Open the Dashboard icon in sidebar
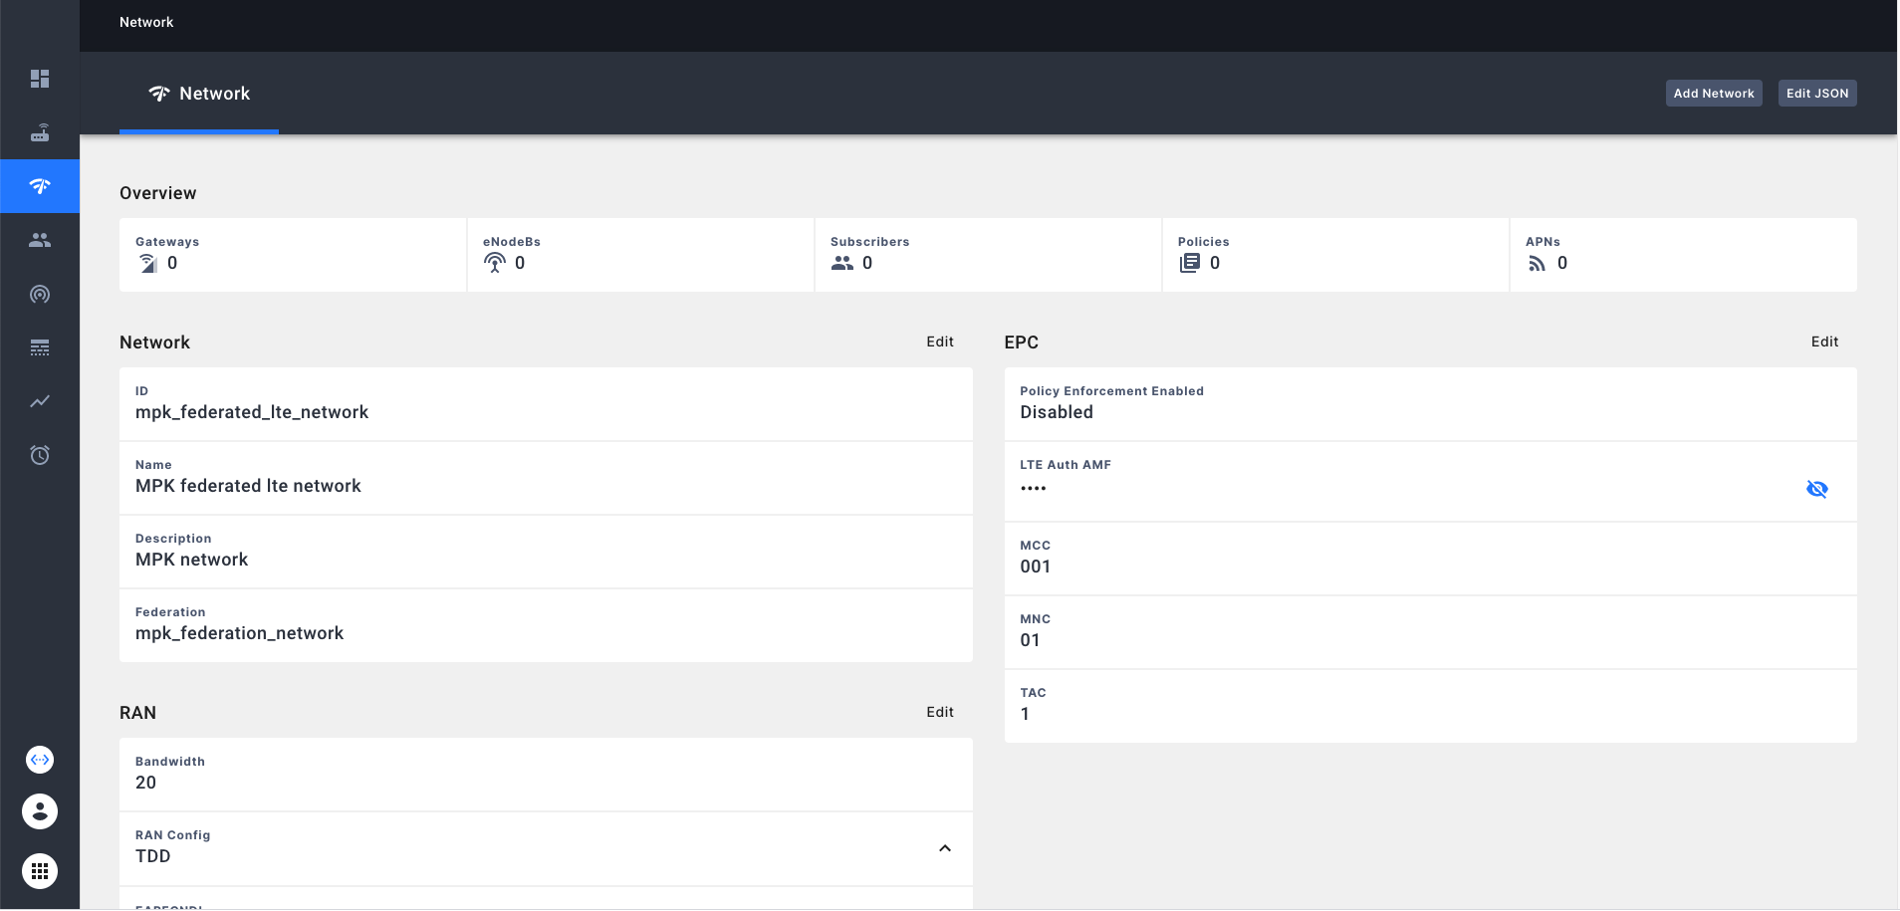The height and width of the screenshot is (911, 1900). coord(40,79)
